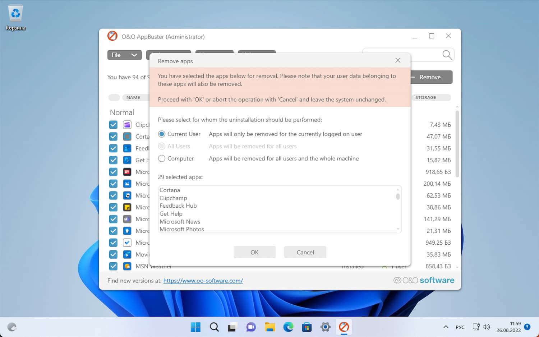Uncheck the checkbox in the 918,65 storage row
Viewport: 539px width, 337px height.
pos(113,172)
